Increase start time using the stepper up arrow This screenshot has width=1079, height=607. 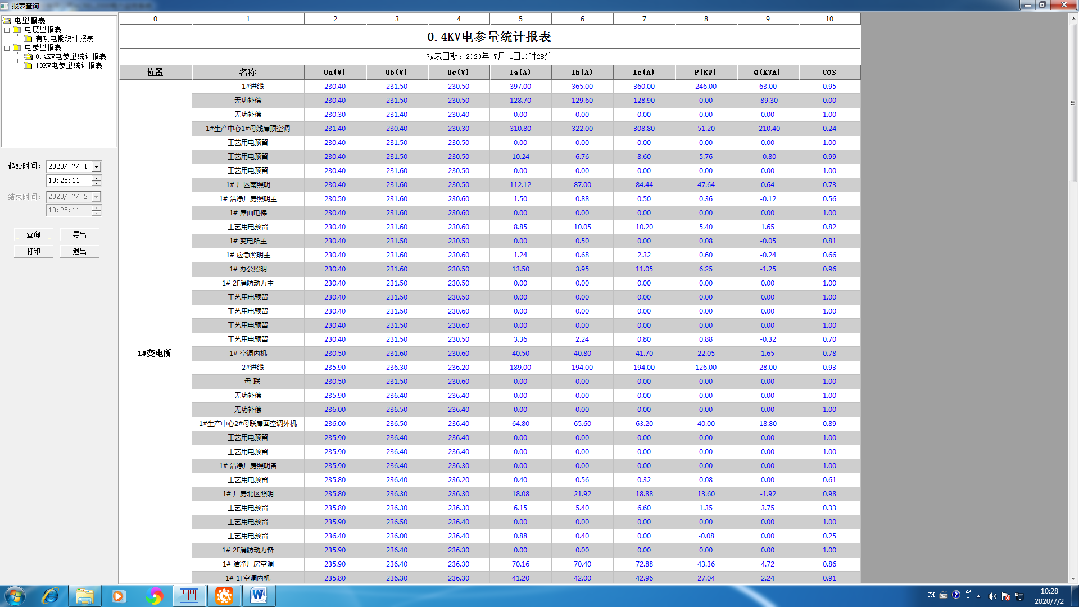coord(96,178)
